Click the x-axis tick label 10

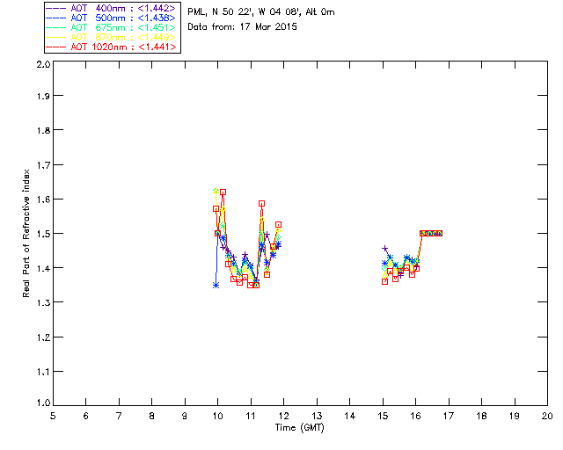coord(217,416)
